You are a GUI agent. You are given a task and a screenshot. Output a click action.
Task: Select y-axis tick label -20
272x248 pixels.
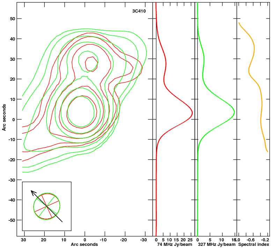[12, 160]
